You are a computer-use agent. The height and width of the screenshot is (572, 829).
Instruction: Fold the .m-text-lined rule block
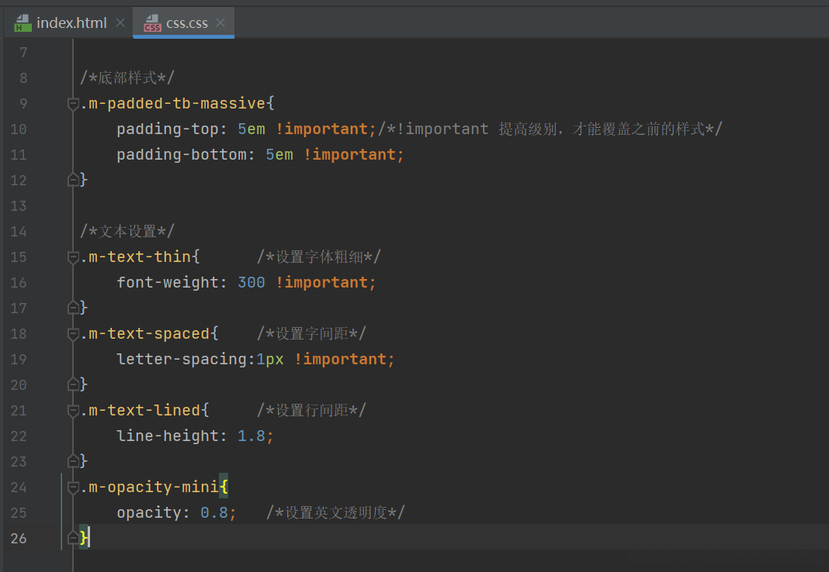[73, 411]
